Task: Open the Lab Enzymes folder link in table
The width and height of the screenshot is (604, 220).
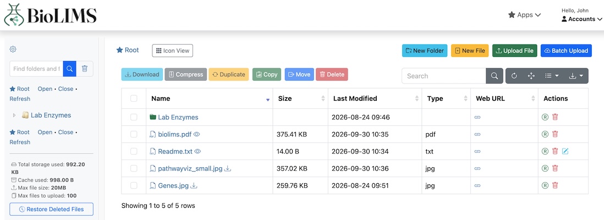Action: pyautogui.click(x=178, y=117)
